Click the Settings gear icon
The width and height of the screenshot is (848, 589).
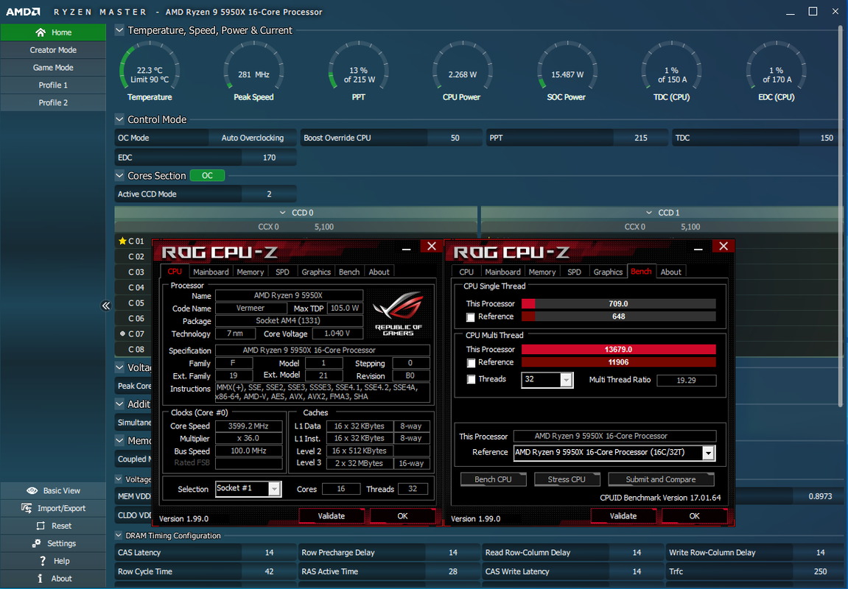(x=36, y=543)
